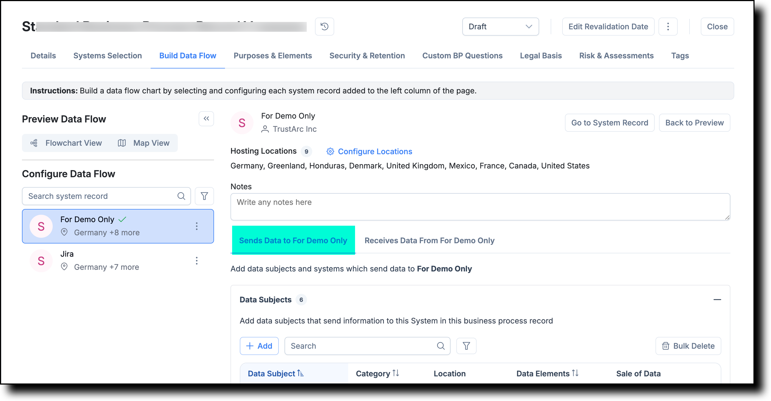Select Receives Data From For Demo Only tab
771x401 pixels.
[429, 240]
